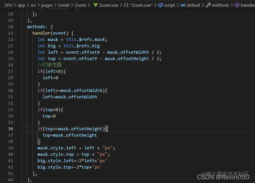Expand chevron between SPH and app
The height and width of the screenshot is (183, 255).
pyautogui.click(x=15, y=5)
